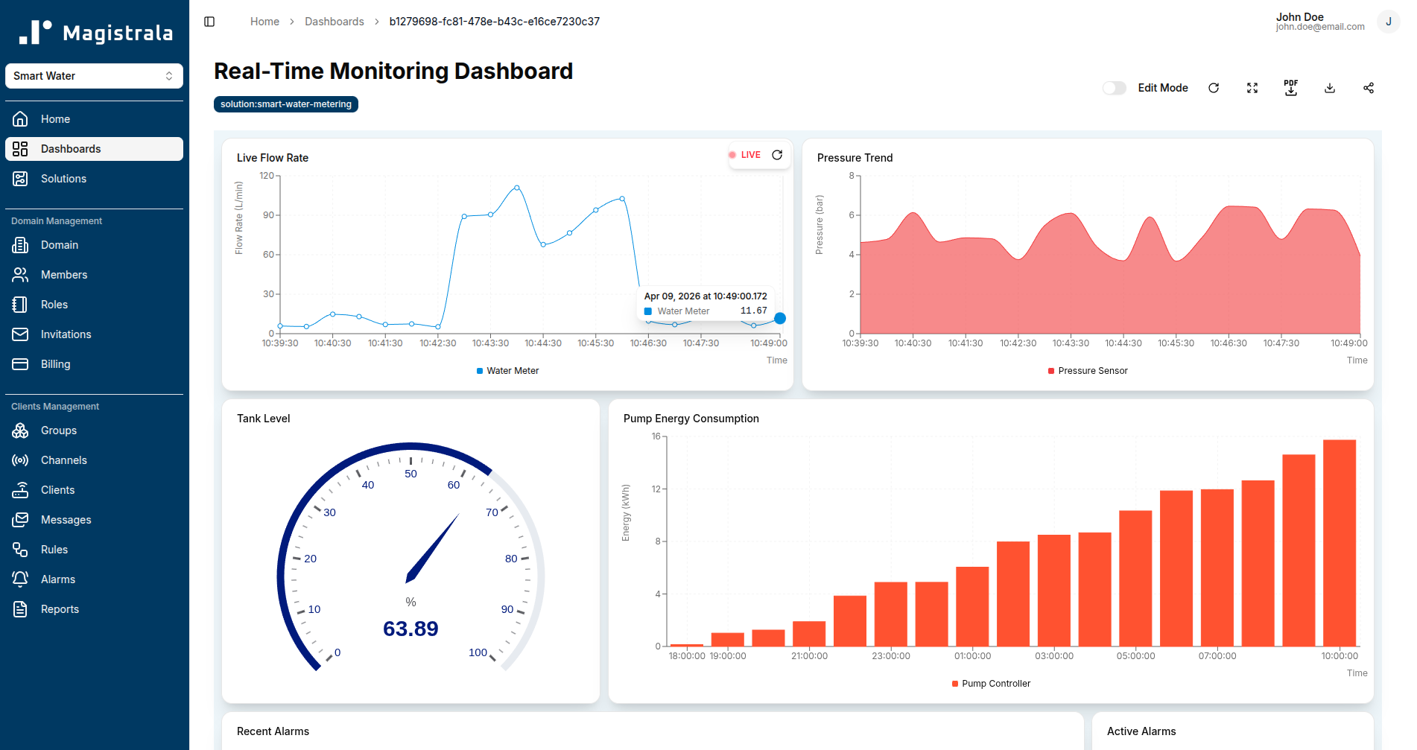1417x750 pixels.
Task: Open the Channels page
Action: tap(63, 460)
